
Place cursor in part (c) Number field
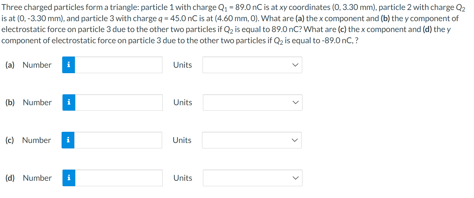click(x=118, y=140)
